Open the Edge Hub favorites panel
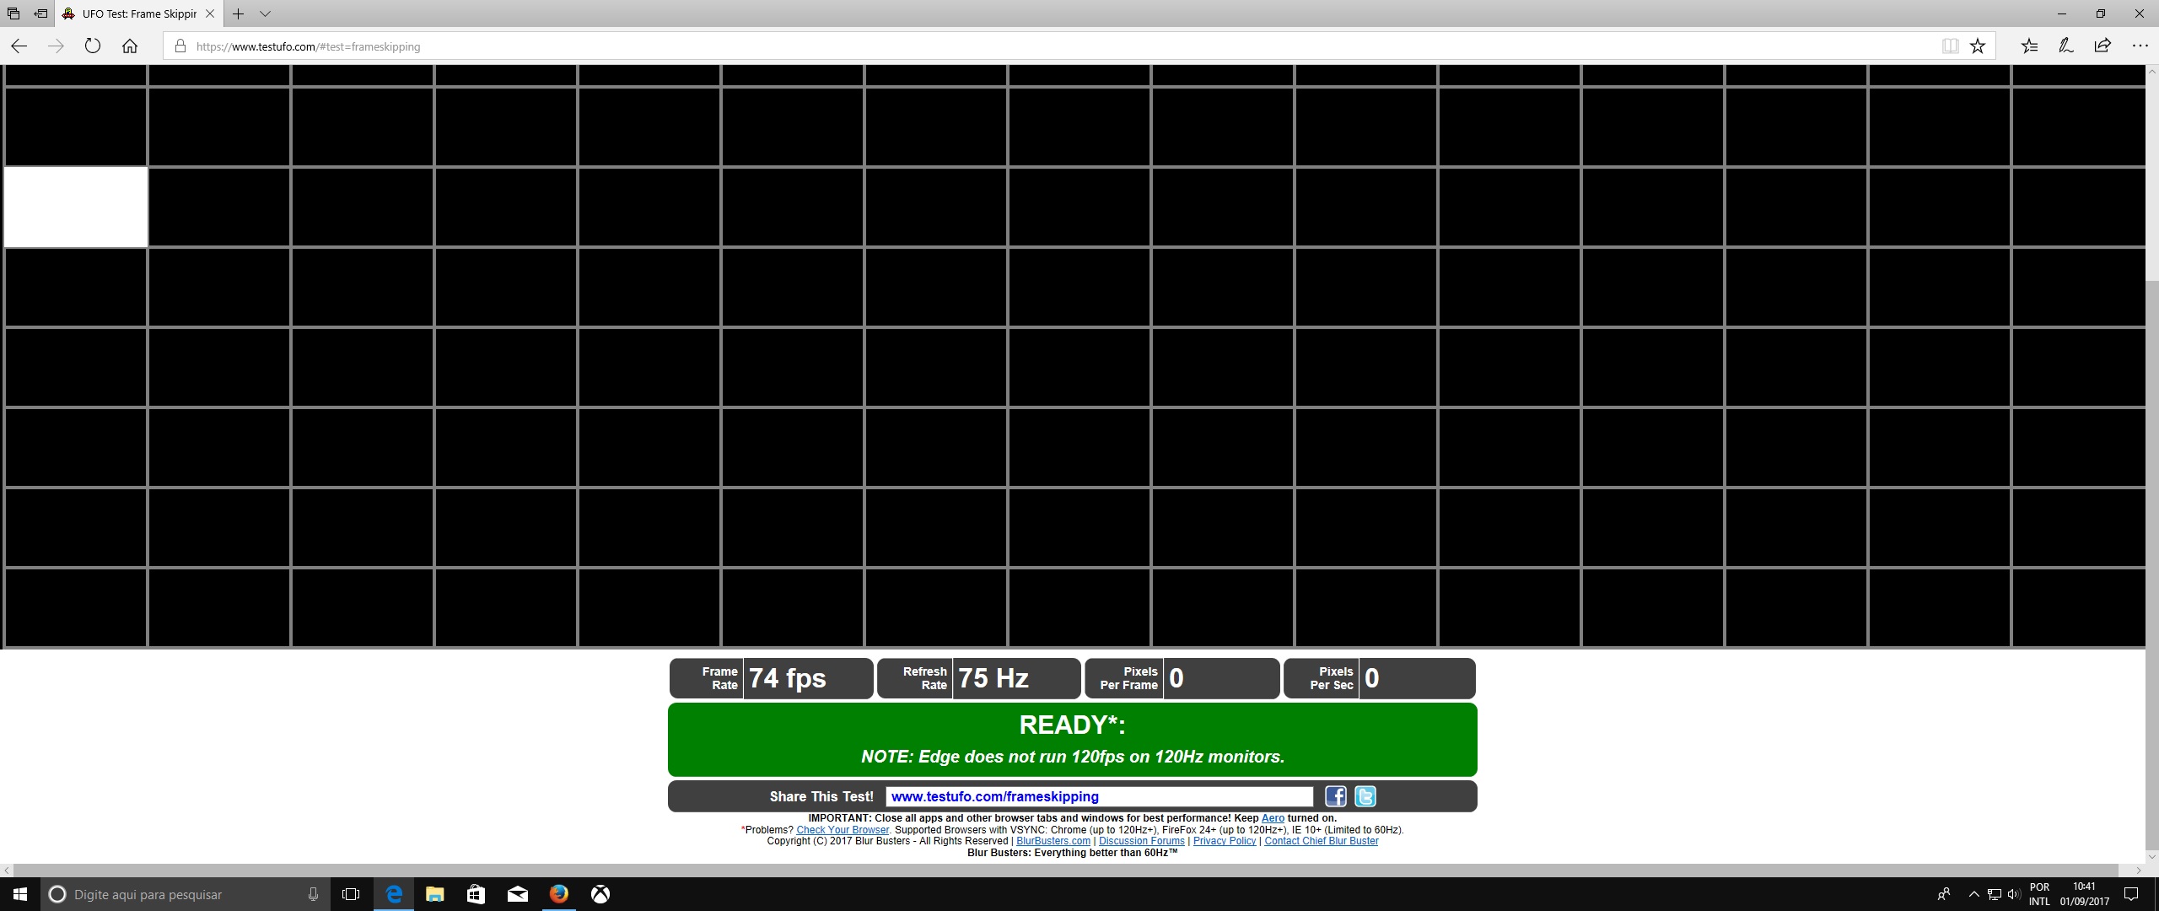The width and height of the screenshot is (2159, 911). [2029, 46]
